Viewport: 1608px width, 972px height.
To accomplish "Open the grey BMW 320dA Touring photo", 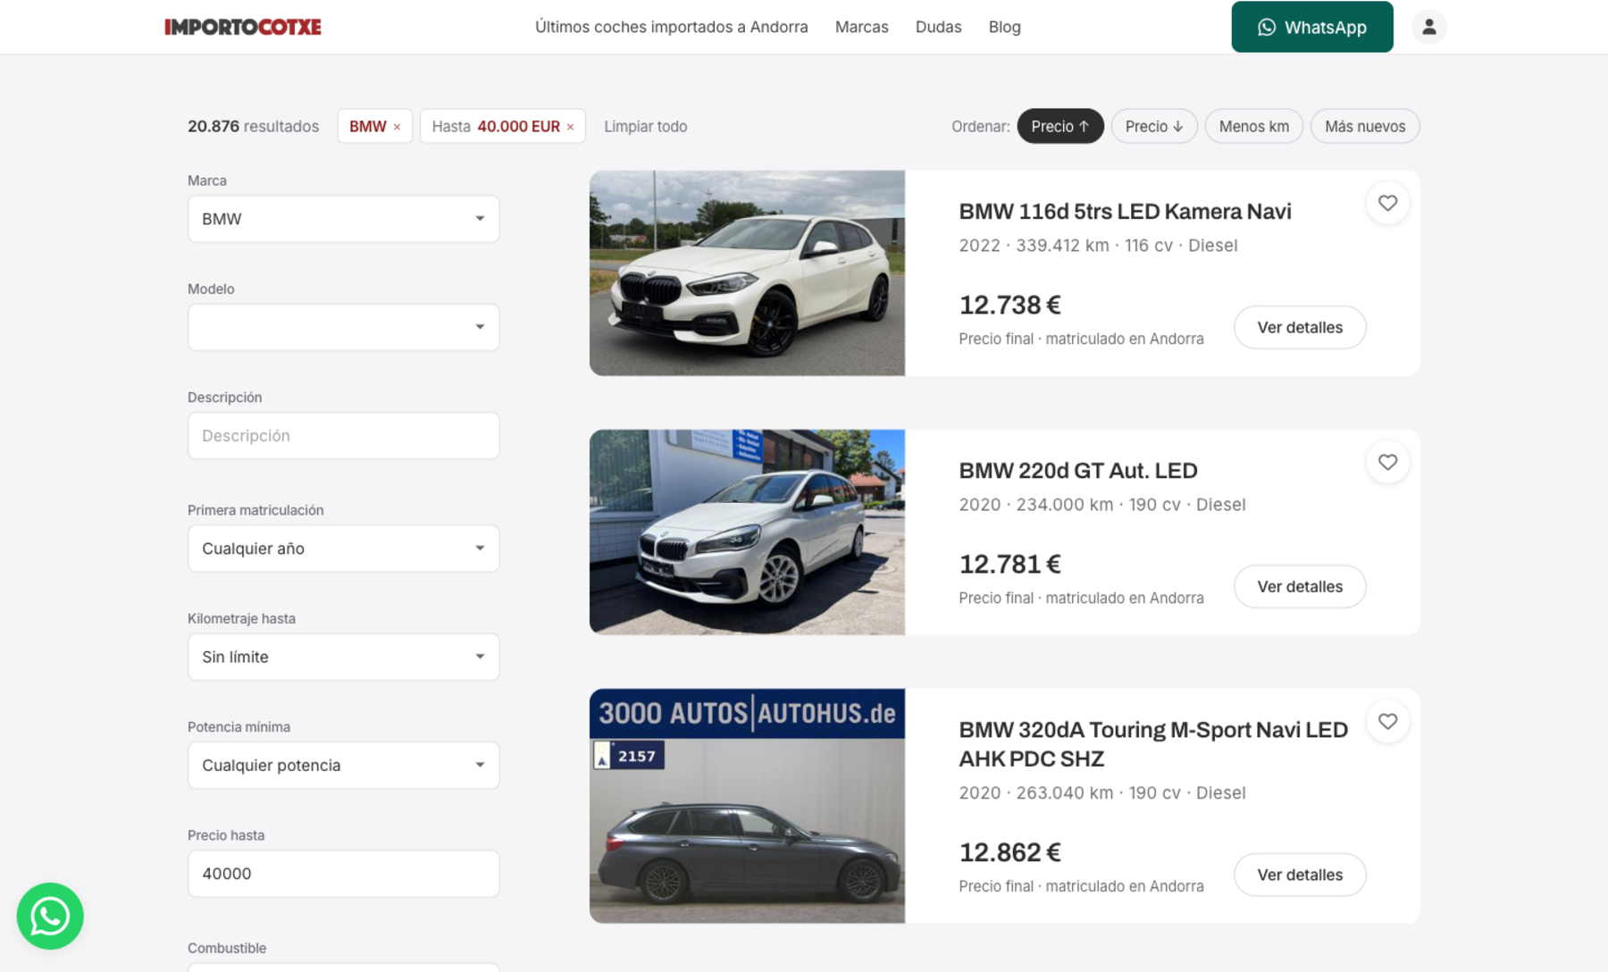I will pos(747,806).
